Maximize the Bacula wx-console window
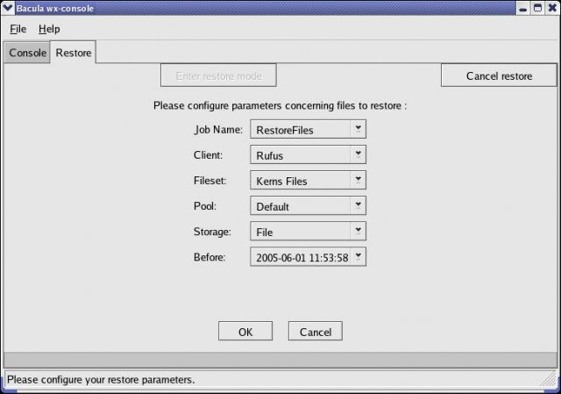This screenshot has height=394, width=561. click(x=537, y=8)
